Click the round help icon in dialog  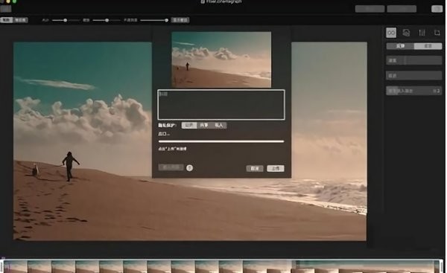tap(189, 168)
